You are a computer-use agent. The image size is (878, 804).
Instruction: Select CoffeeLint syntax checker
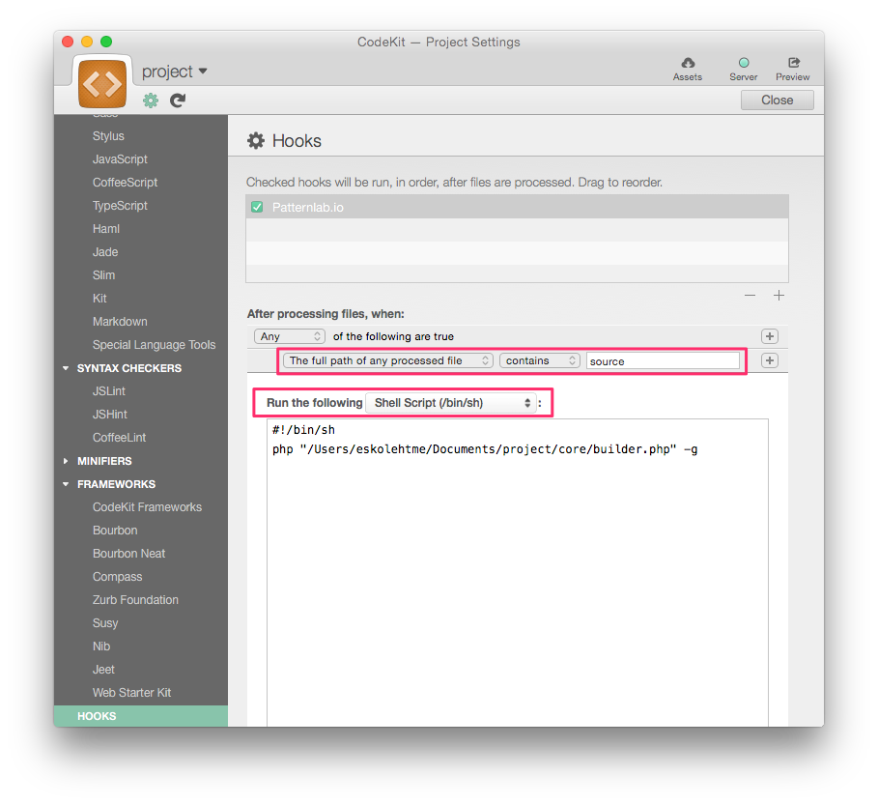pyautogui.click(x=119, y=438)
